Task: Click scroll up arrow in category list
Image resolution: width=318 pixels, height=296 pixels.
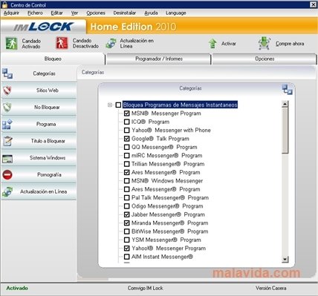Action: click(x=285, y=104)
